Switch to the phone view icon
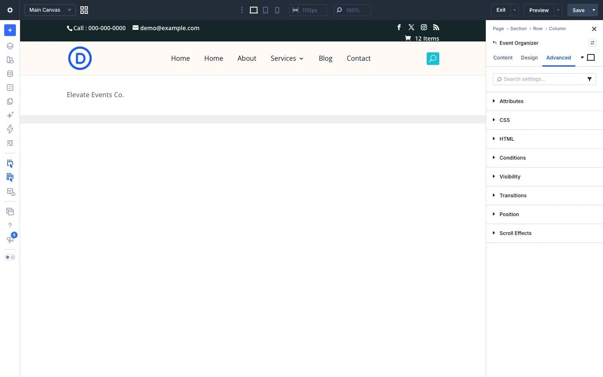The image size is (603, 377). [277, 10]
